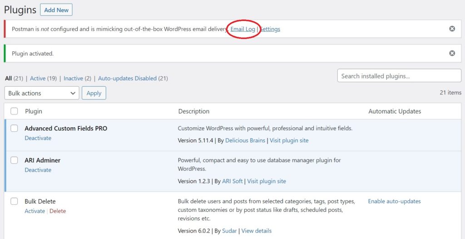
Task: Click the Add New plugin button
Action: 56,10
